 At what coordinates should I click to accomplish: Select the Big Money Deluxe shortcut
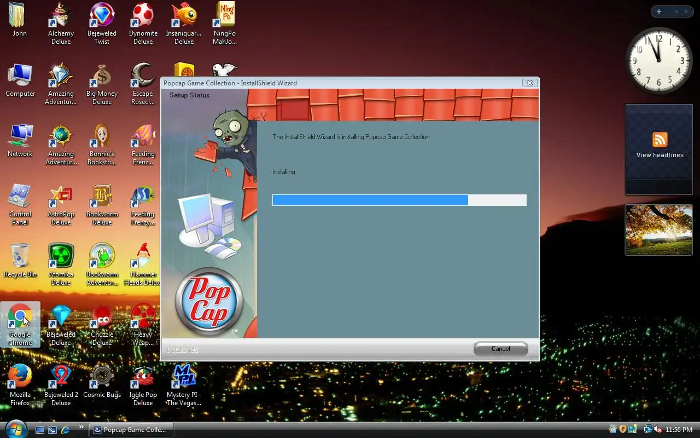[102, 84]
